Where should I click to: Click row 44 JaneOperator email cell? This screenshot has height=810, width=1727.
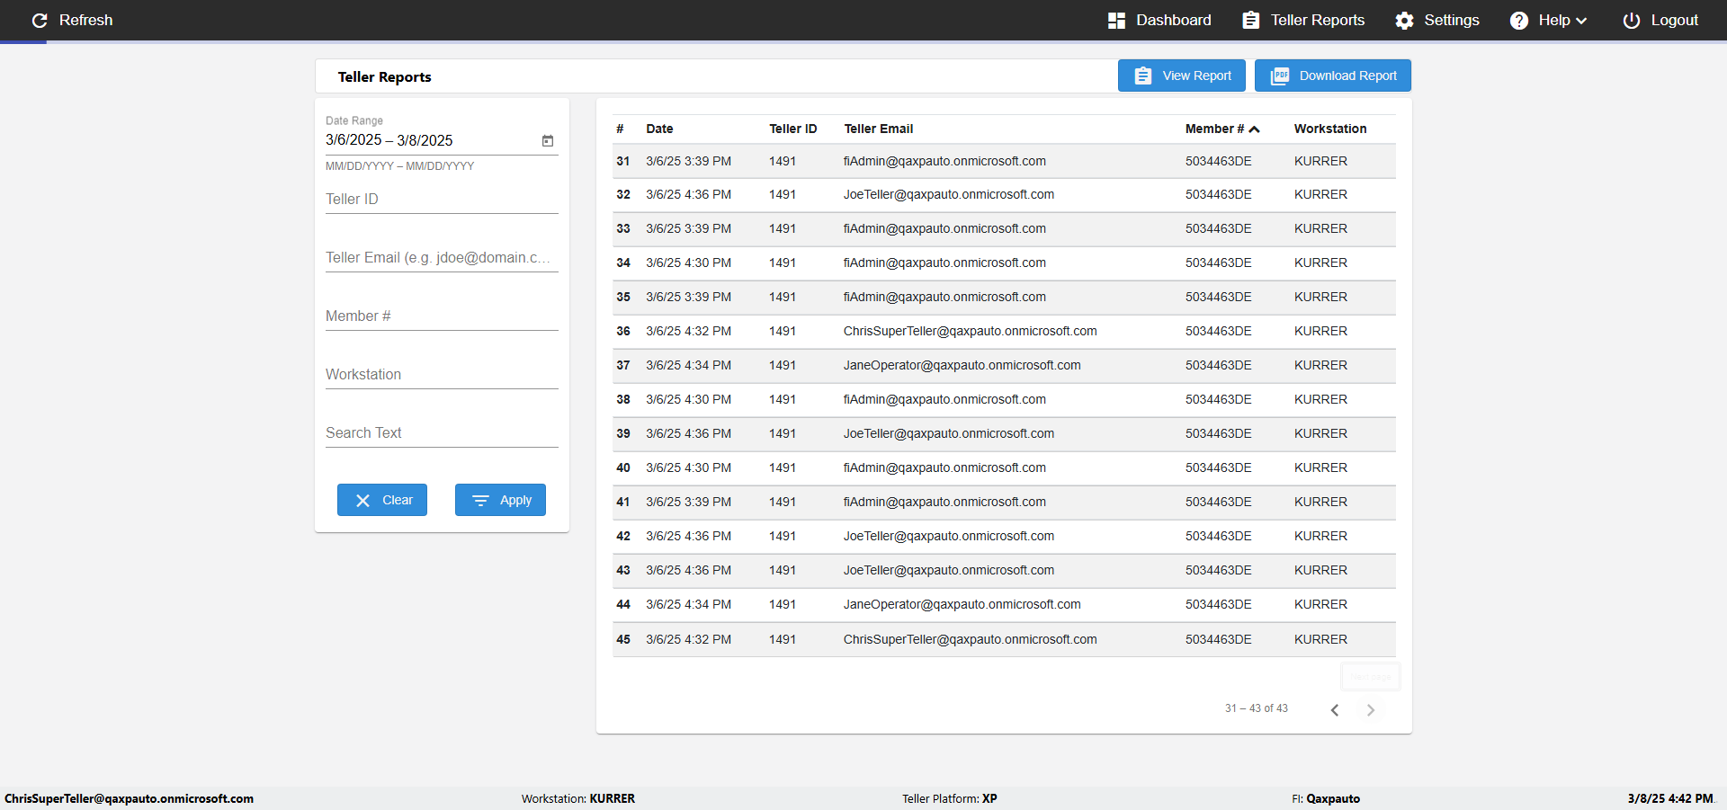(x=962, y=604)
